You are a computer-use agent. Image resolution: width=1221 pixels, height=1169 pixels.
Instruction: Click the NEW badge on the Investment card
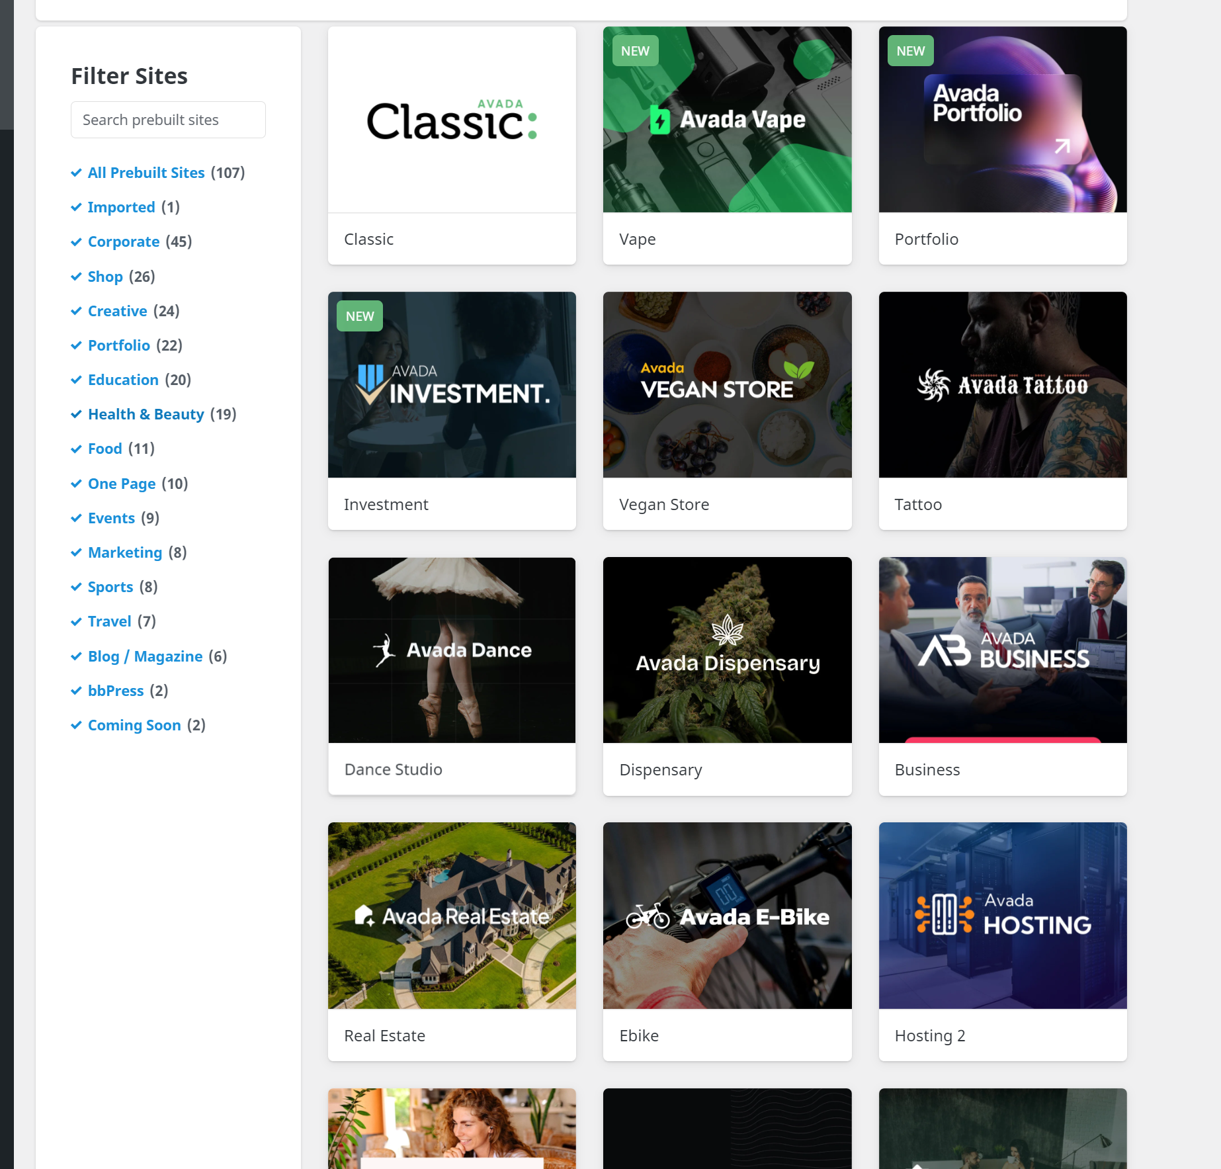(x=360, y=316)
